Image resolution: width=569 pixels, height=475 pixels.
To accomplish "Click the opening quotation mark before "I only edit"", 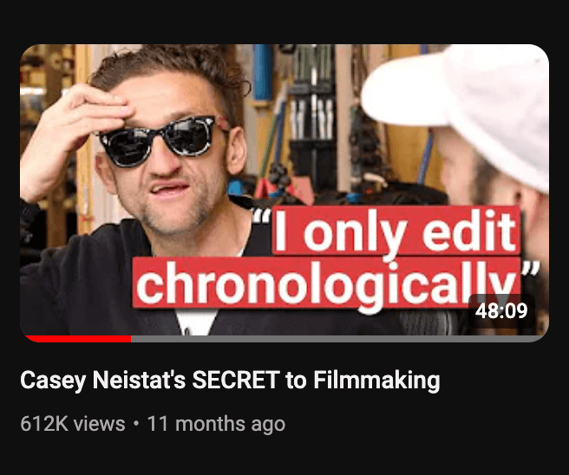I will 262,216.
